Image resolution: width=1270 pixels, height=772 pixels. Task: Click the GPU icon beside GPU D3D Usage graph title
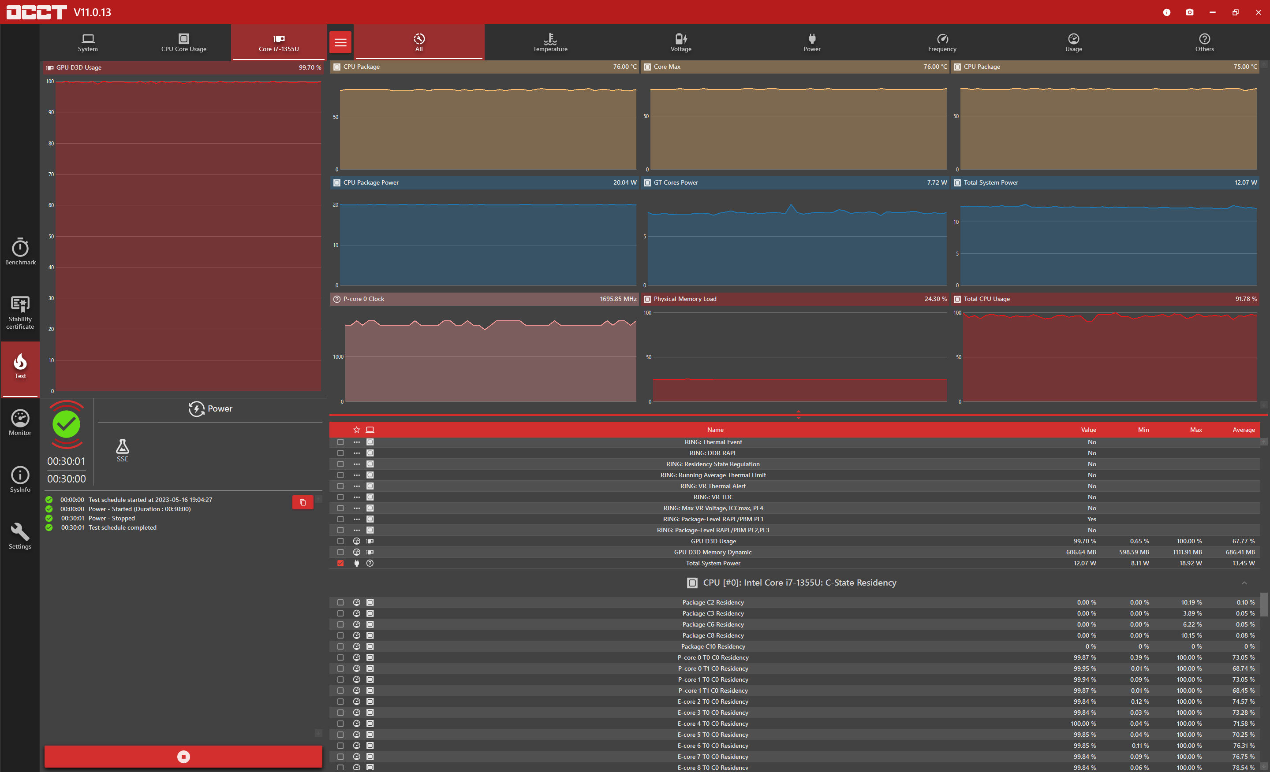click(50, 67)
